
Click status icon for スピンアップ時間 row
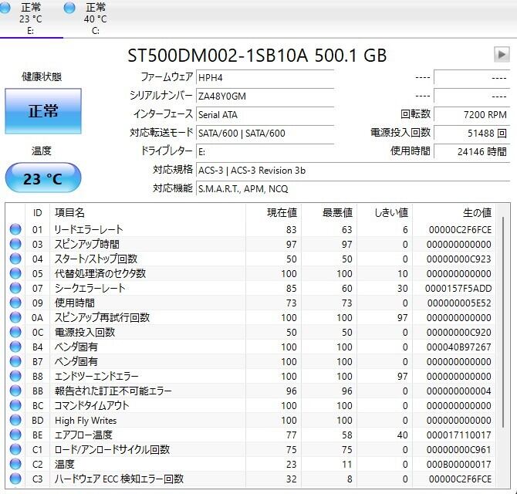click(15, 244)
